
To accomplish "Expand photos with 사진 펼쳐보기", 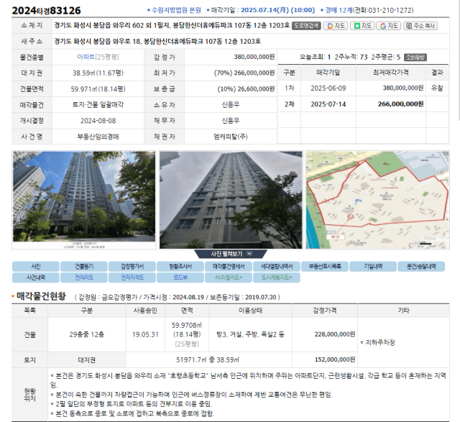I will pyautogui.click(x=231, y=254).
